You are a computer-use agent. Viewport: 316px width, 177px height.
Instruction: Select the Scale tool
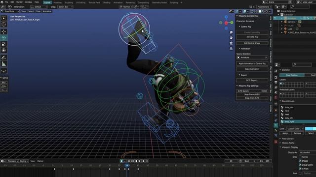[3, 44]
